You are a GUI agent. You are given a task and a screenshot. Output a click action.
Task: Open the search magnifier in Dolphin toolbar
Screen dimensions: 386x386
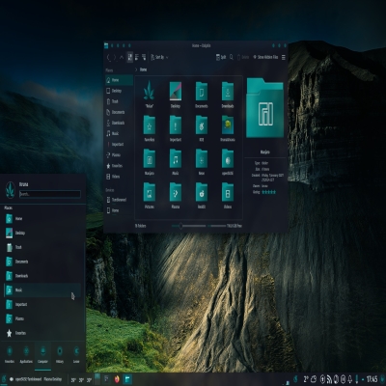232,57
